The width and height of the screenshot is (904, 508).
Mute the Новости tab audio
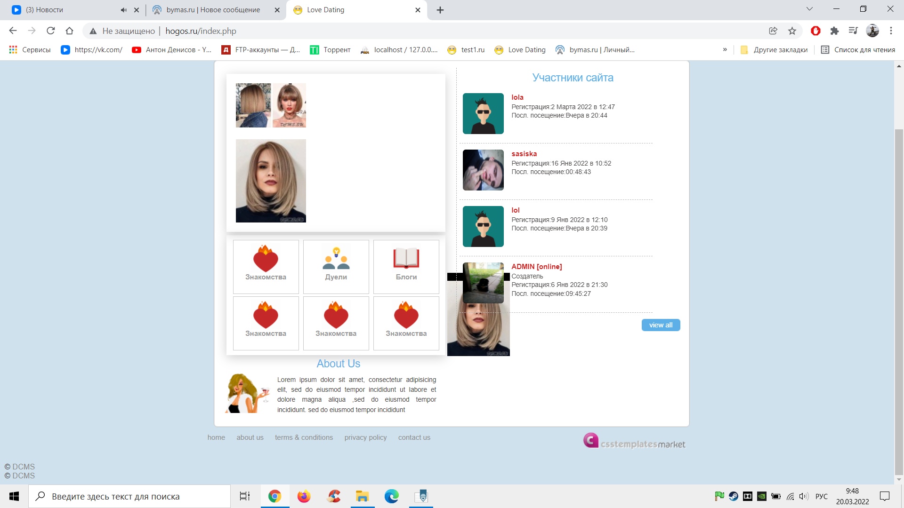(x=123, y=10)
